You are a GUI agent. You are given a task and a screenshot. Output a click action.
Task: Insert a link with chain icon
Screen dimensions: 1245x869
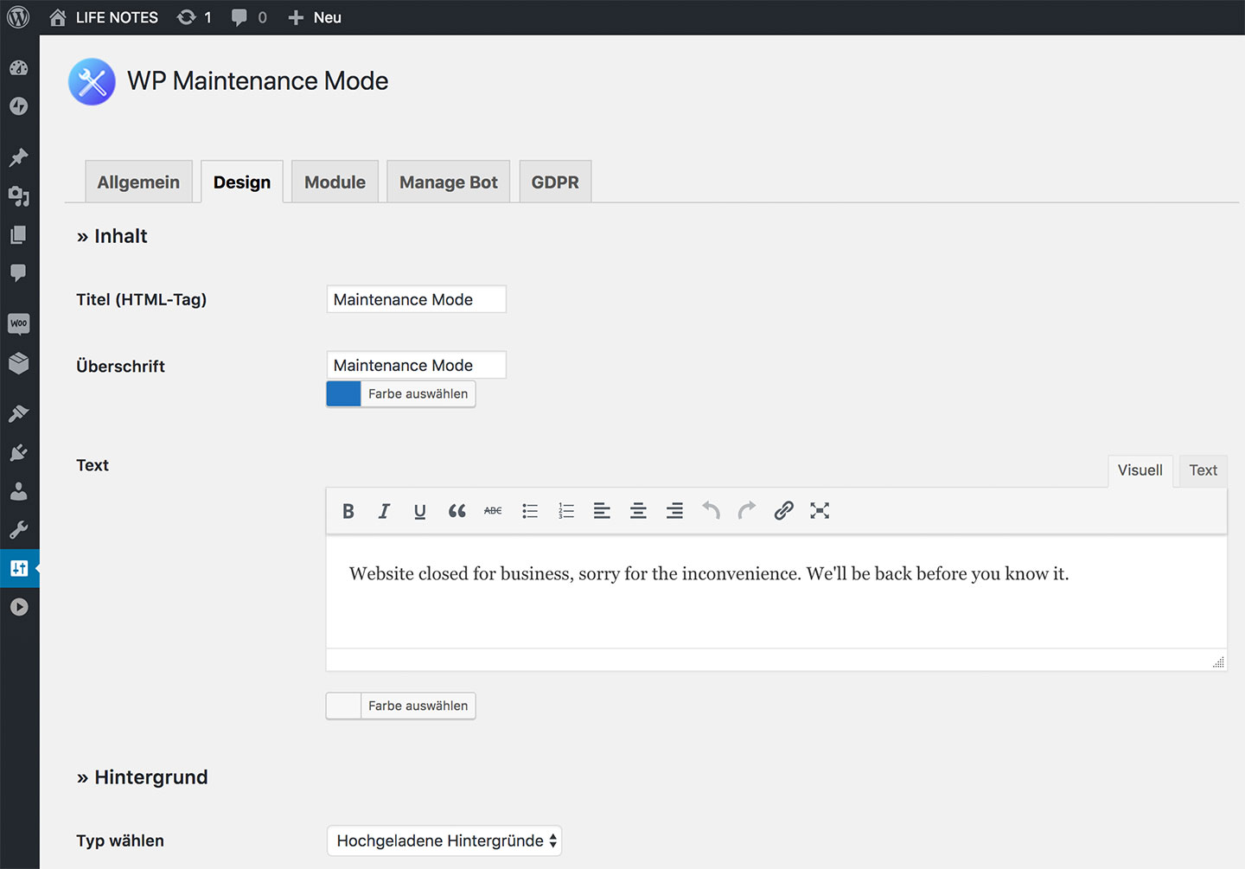pyautogui.click(x=783, y=511)
